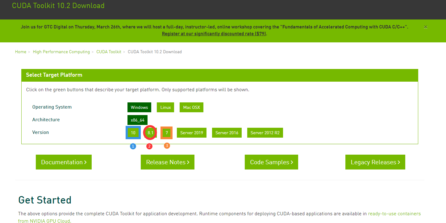Click the CUDA Toolkit 10.2 Download breadcrumb text
This screenshot has width=446, height=223.
coord(155,52)
